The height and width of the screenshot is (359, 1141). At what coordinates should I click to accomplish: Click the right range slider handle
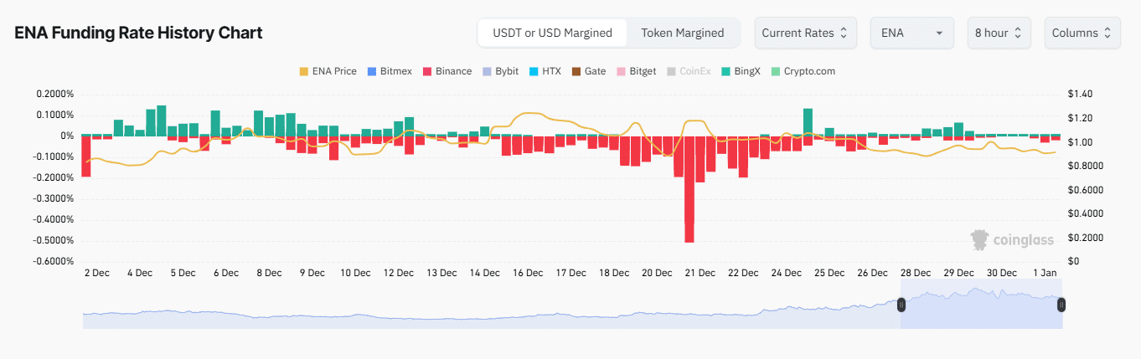[x=1061, y=305]
